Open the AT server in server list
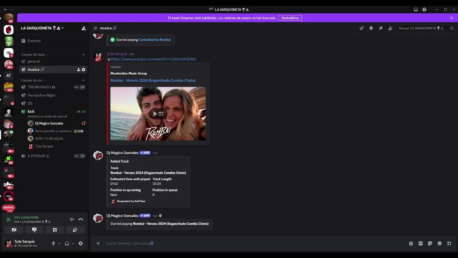458x258 pixels. coord(9,76)
